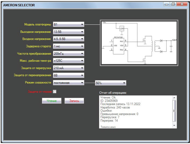Screen dimensions: 190x144
Task: Click the red Запись button
Action: click(74, 101)
